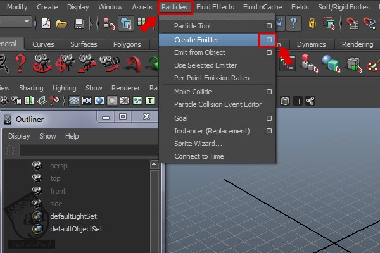Click the text T icon in panel toolbar
This screenshot has width=380, height=253.
[150, 101]
